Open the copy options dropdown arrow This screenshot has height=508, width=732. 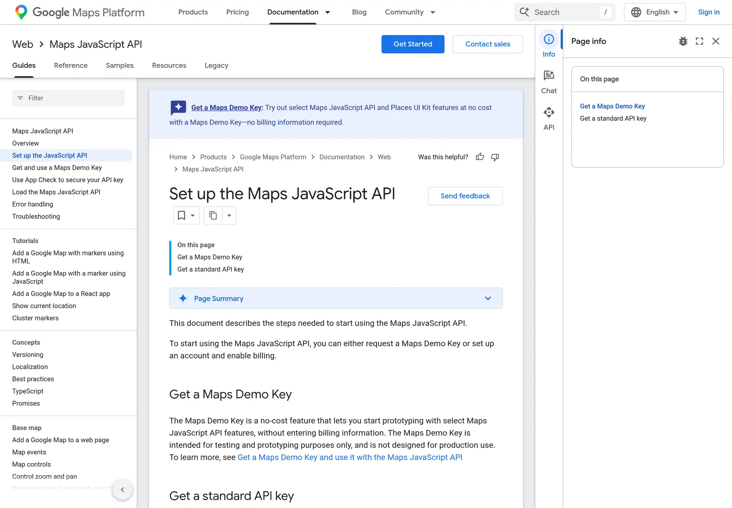(x=229, y=215)
